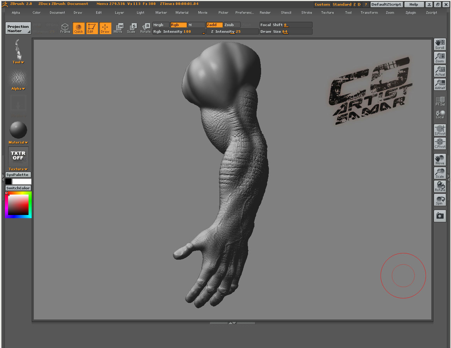Expand the Texture dropdown above SysPalette
The image size is (451, 348).
pyautogui.click(x=18, y=169)
